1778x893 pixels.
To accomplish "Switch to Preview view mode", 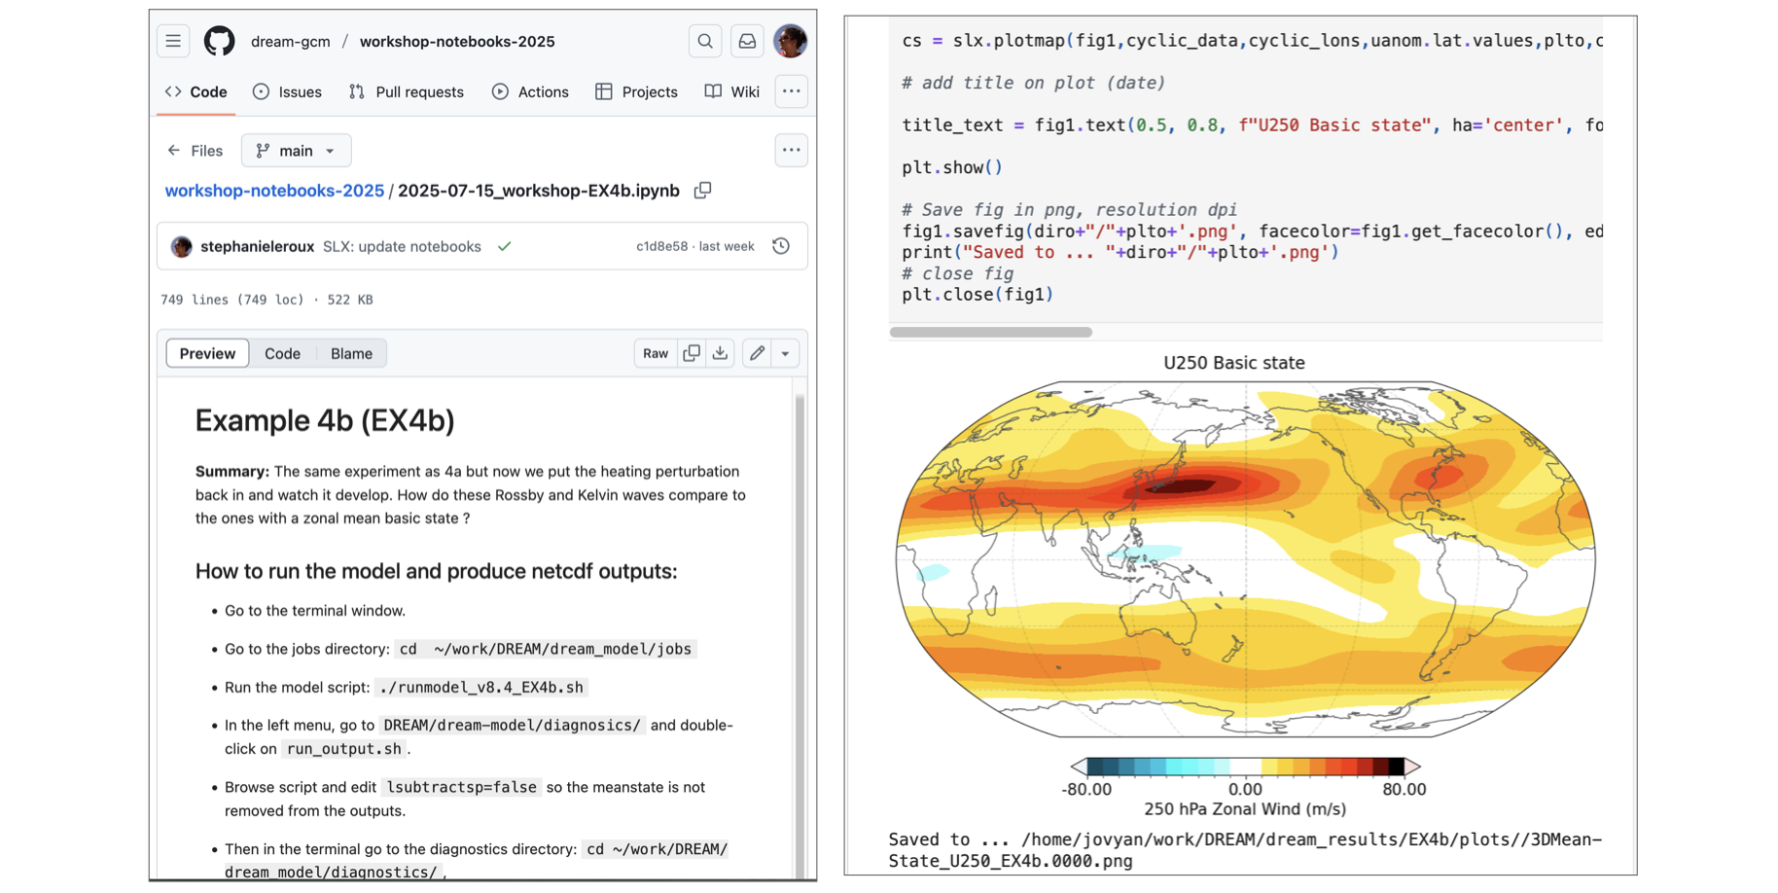I will click(x=207, y=353).
